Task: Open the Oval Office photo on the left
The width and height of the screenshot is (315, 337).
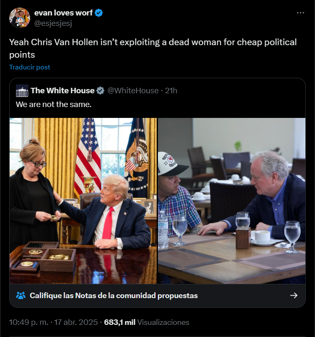Action: [x=83, y=201]
